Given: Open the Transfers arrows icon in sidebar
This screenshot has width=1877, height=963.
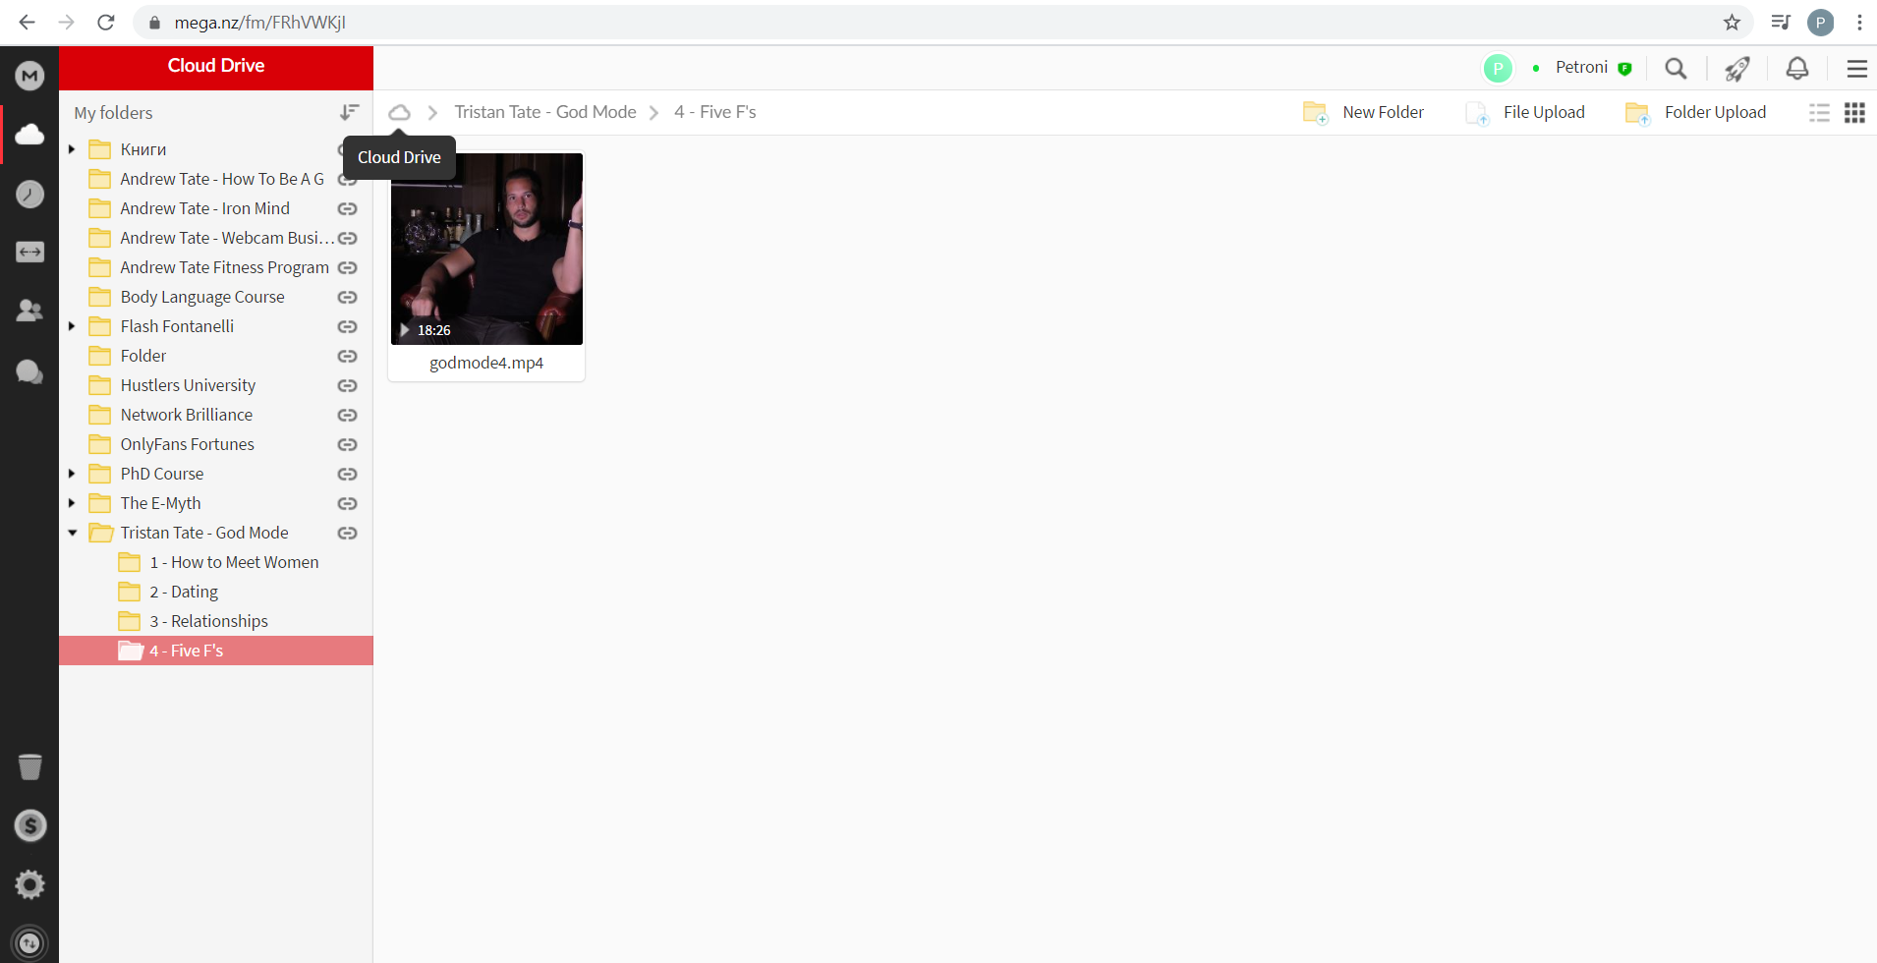Looking at the screenshot, I should pyautogui.click(x=29, y=253).
